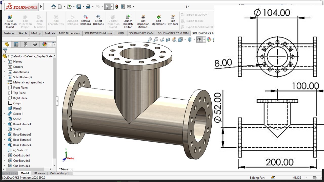Image resolution: width=324 pixels, height=182 pixels.
Task: Click the feature tree horizontal scrollbar right arrow
Action: click(50, 169)
